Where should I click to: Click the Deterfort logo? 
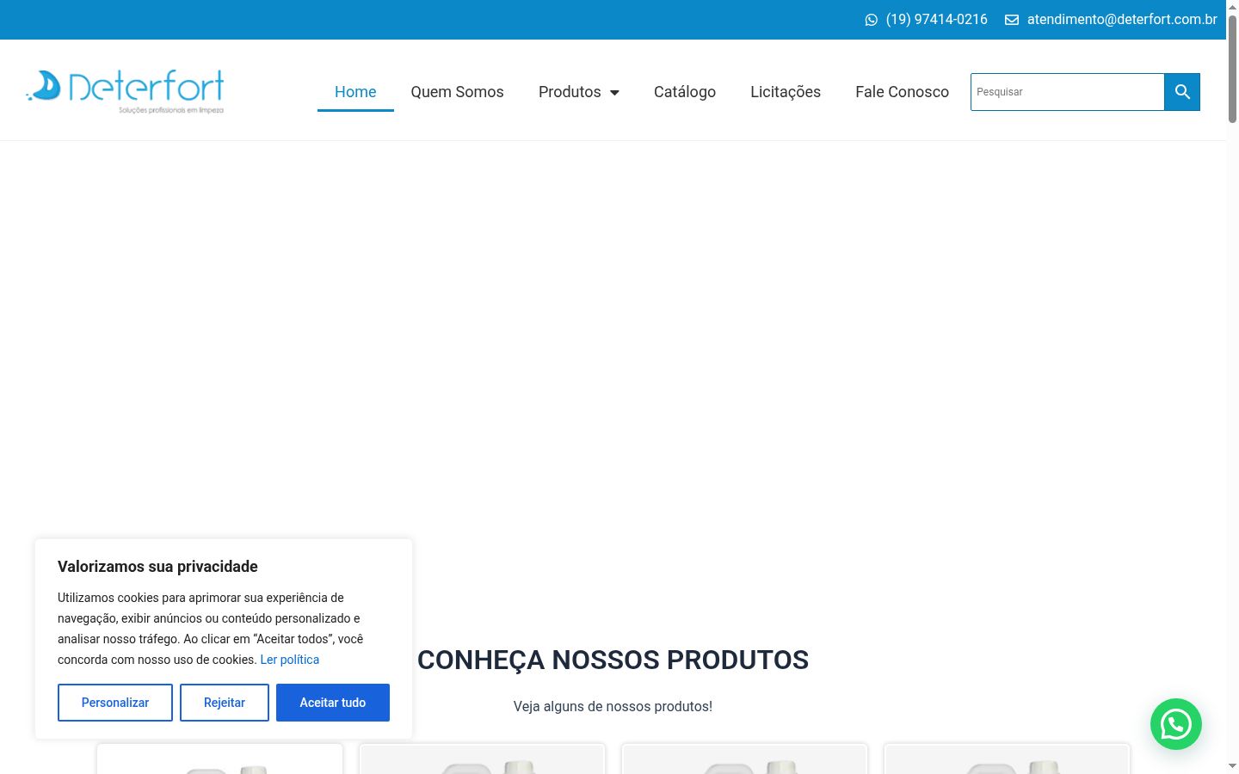[x=126, y=91]
